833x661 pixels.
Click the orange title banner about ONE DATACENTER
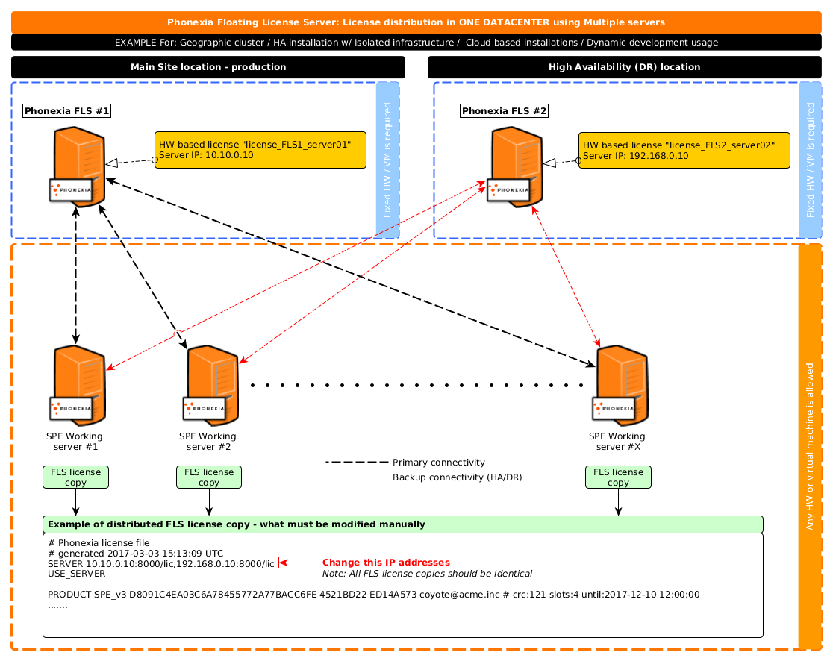[416, 22]
